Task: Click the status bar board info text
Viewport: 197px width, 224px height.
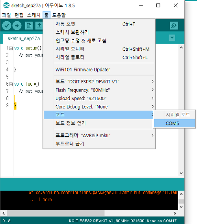Action: pyautogui.click(x=123, y=221)
